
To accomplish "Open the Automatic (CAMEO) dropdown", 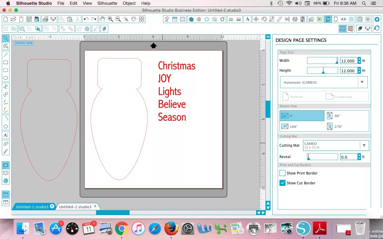I will [x=324, y=82].
